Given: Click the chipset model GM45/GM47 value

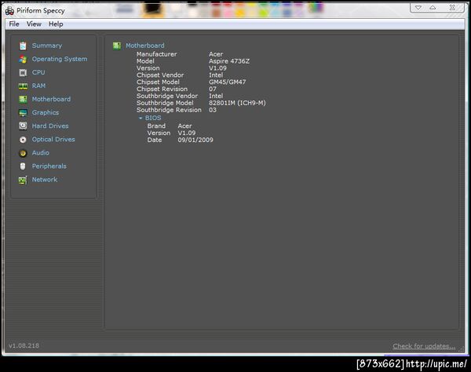Looking at the screenshot, I should 228,82.
